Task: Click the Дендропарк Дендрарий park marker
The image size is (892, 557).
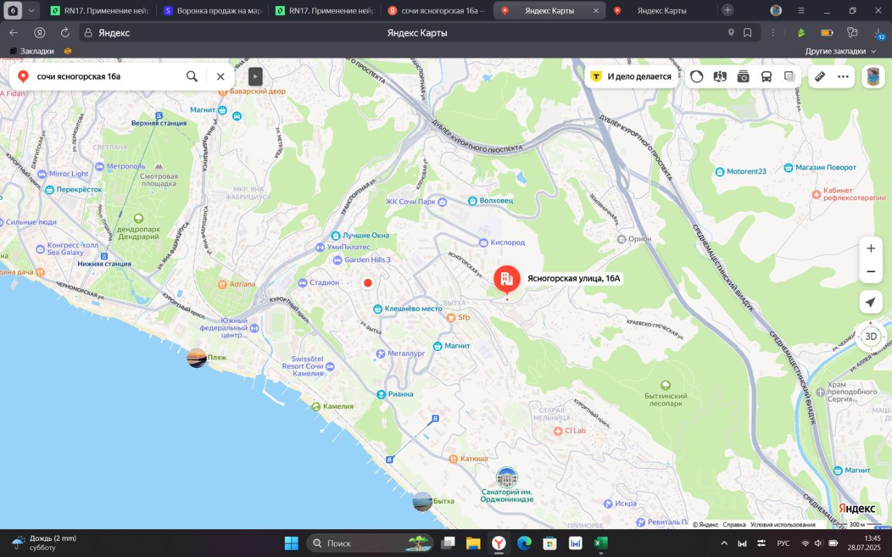Action: [139, 219]
